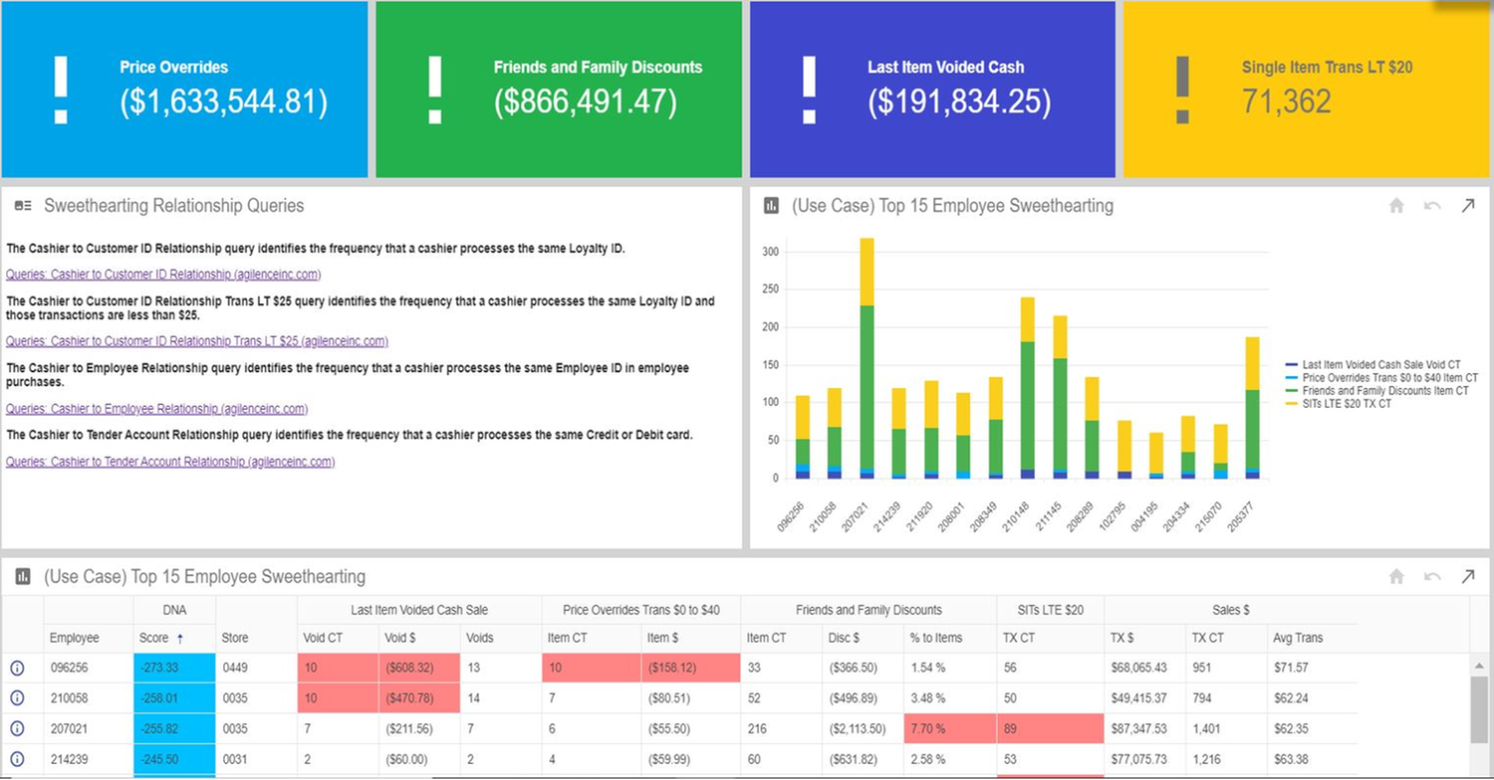
Task: Open the Cashier to Tender Account Relationship link
Action: tap(169, 462)
